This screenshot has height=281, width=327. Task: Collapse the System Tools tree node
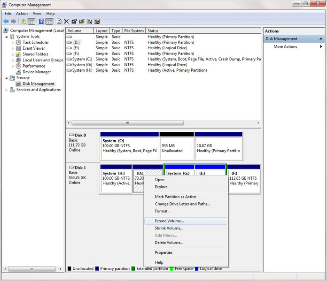[x=7, y=37]
